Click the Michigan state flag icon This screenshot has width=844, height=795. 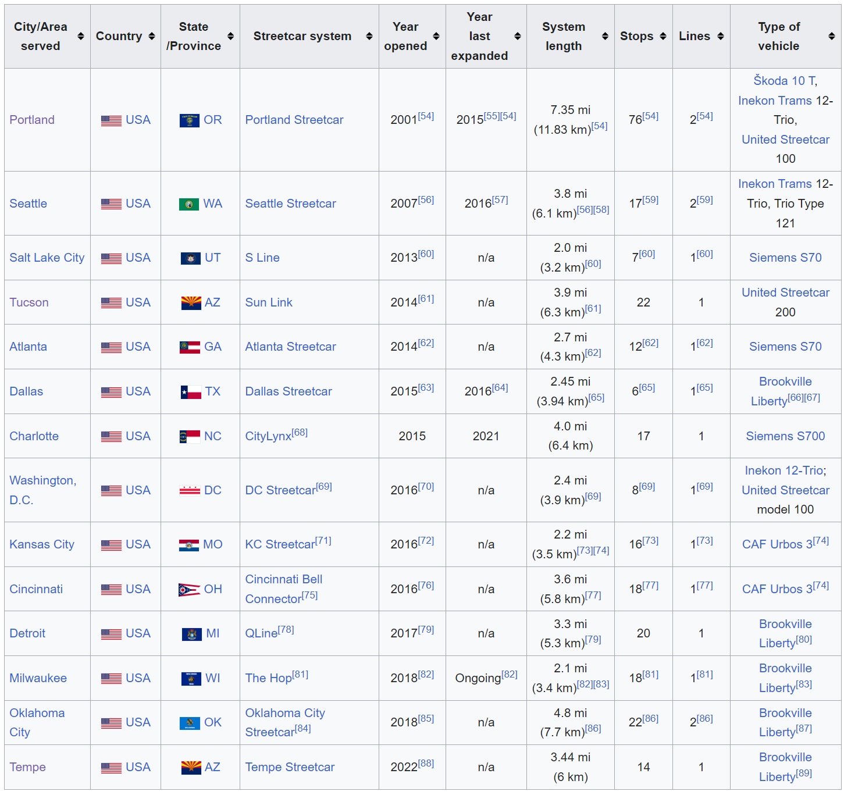click(192, 634)
